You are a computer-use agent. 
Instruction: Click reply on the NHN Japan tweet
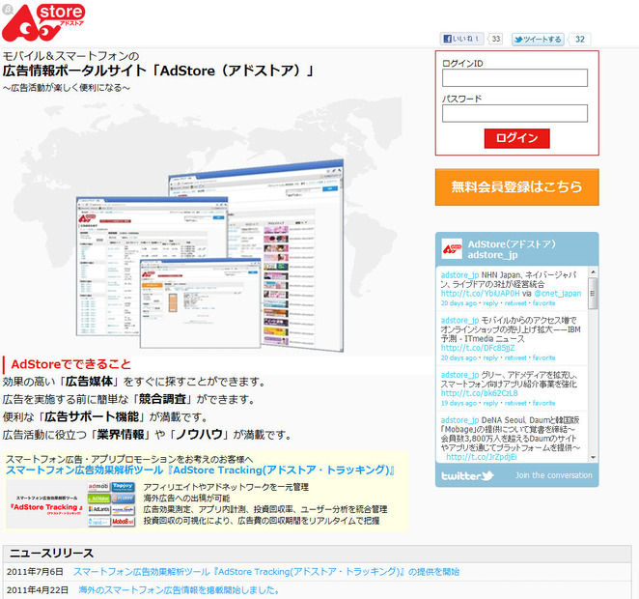(x=490, y=303)
